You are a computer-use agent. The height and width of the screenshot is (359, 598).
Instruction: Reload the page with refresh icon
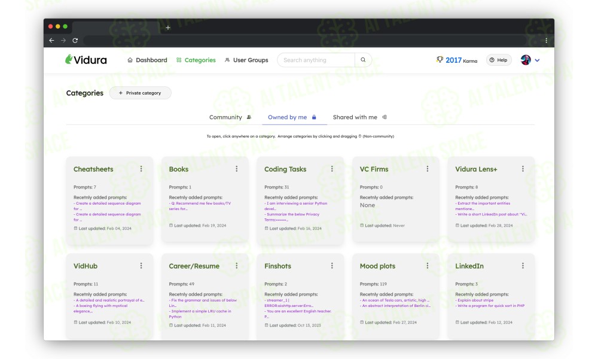click(75, 40)
